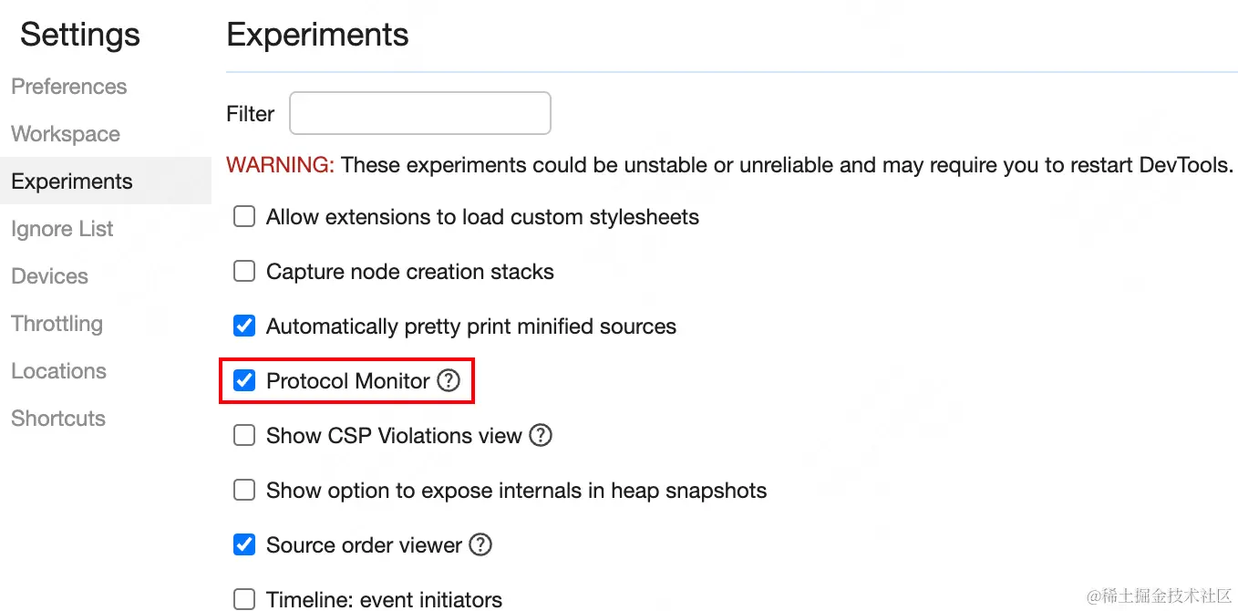Uncheck the Protocol Monitor checkbox
Image resolution: width=1238 pixels, height=611 pixels.
(x=244, y=380)
